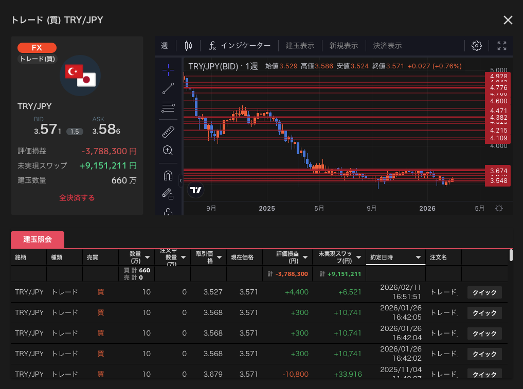The width and height of the screenshot is (523, 389).
Task: Click the positions table vertical scrollbar
Action: coord(511,255)
